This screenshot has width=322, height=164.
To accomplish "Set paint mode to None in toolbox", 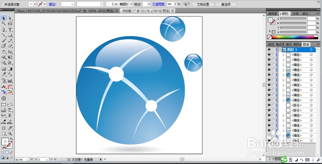I will 11,152.
